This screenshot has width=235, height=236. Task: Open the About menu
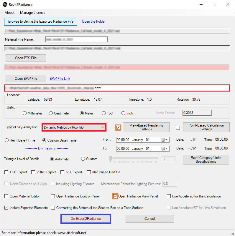point(9,13)
